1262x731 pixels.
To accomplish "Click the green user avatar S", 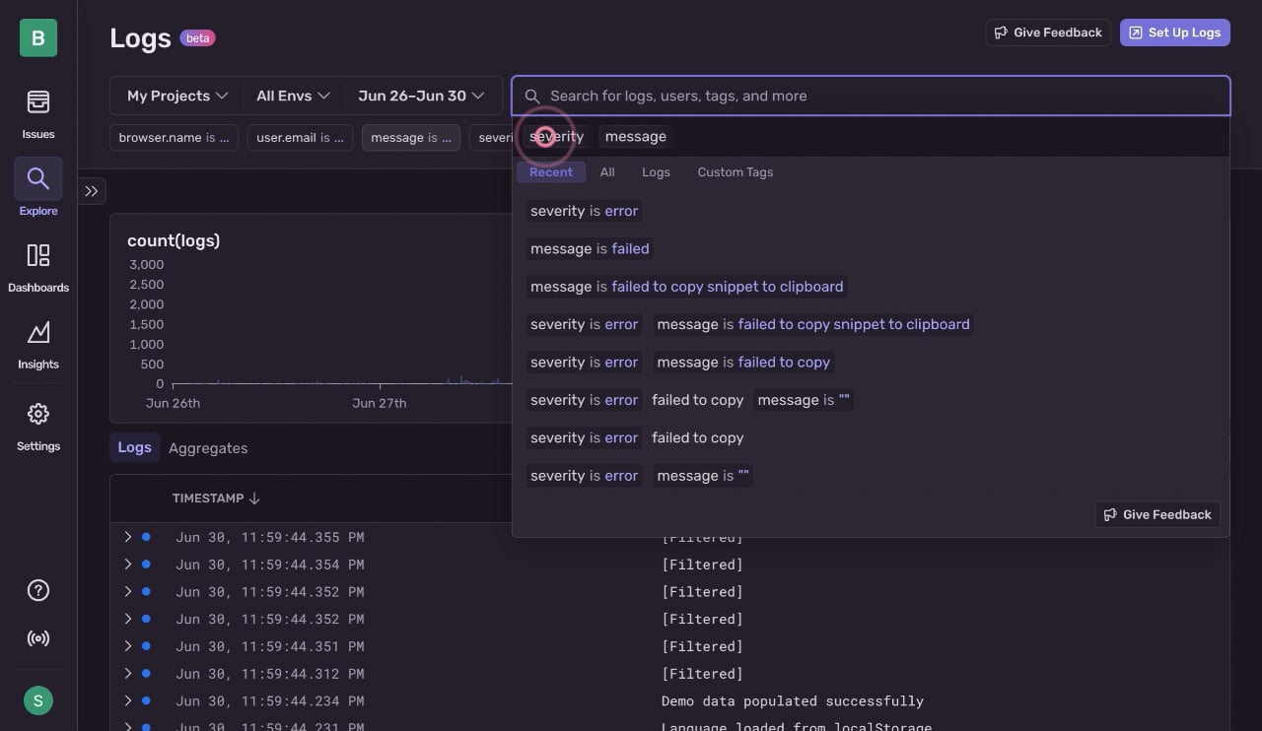I will 37,700.
